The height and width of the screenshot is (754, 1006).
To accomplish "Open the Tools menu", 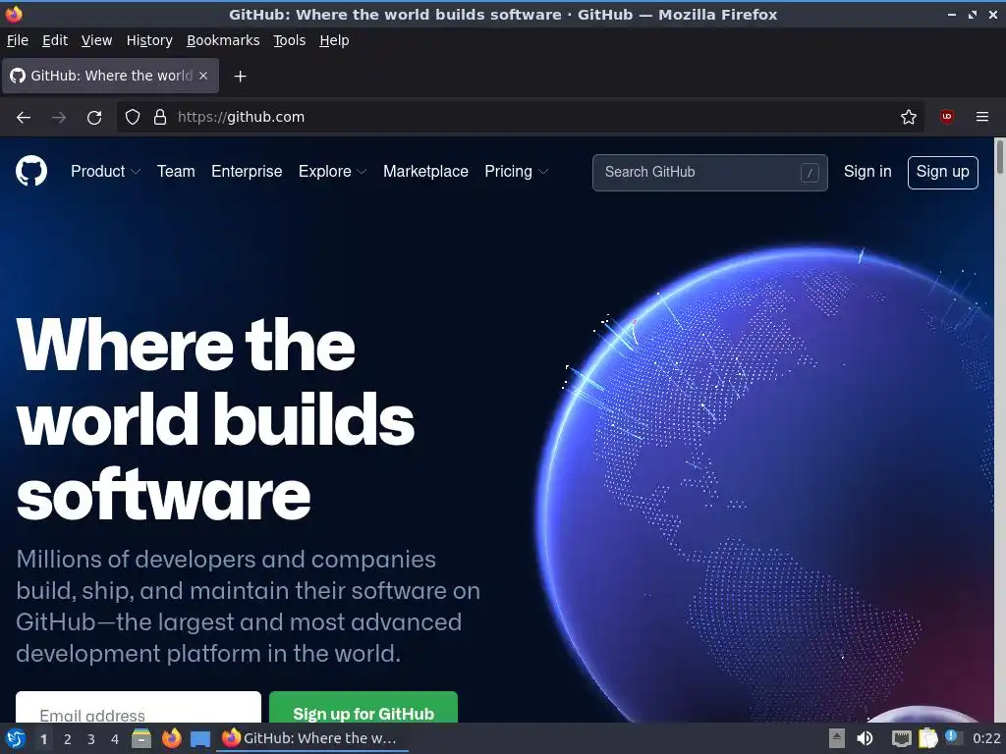I will [x=290, y=40].
